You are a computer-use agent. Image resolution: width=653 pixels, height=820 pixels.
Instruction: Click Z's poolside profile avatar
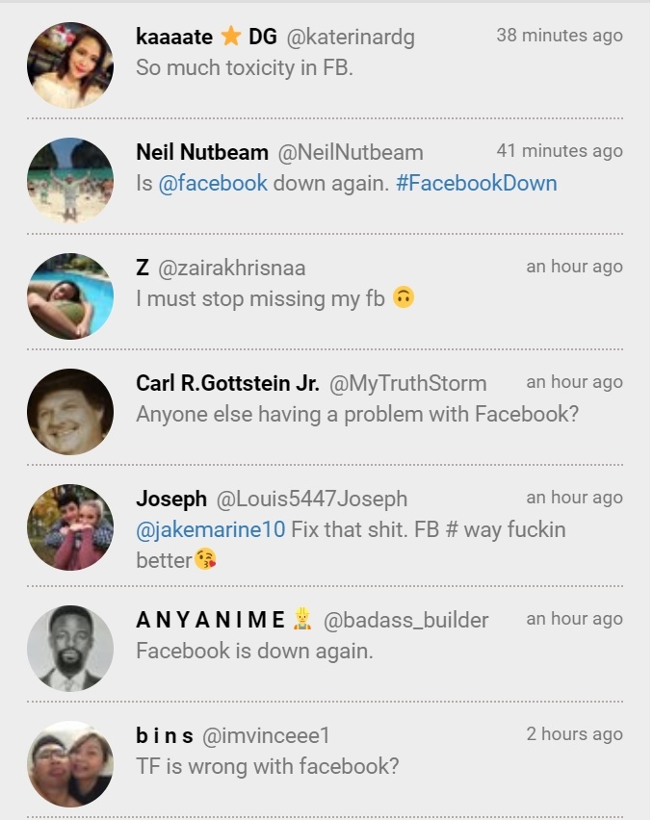click(x=70, y=296)
